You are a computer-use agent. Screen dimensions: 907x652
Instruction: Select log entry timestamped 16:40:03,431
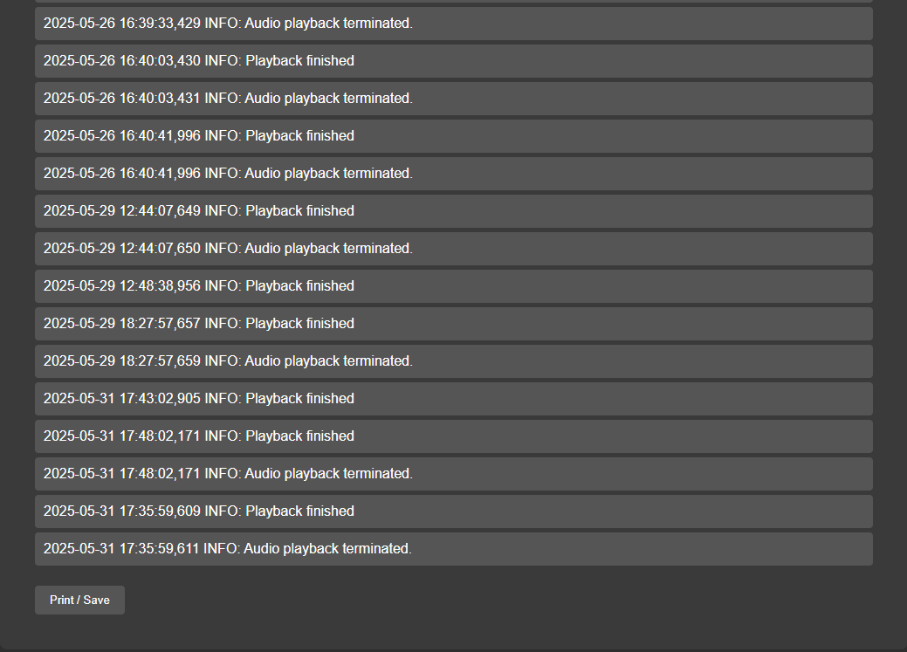pos(453,99)
